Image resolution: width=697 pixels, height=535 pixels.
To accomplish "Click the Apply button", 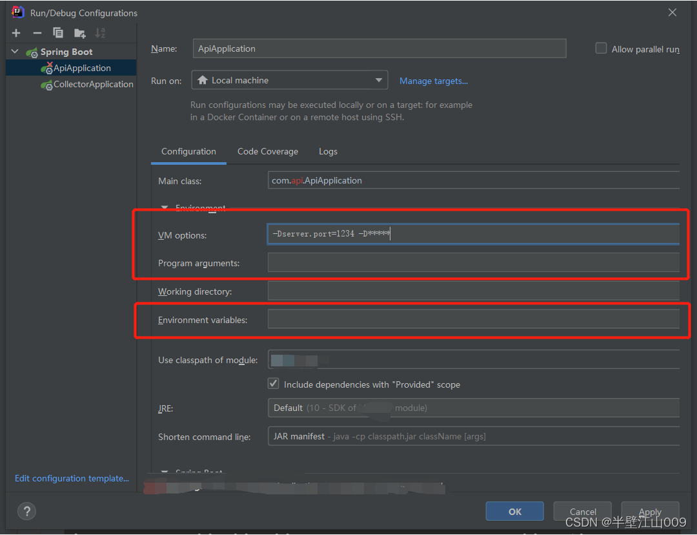I will (650, 511).
